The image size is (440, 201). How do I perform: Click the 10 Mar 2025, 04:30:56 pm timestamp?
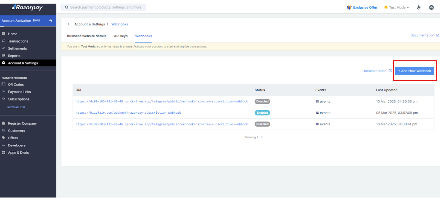[x=397, y=101]
